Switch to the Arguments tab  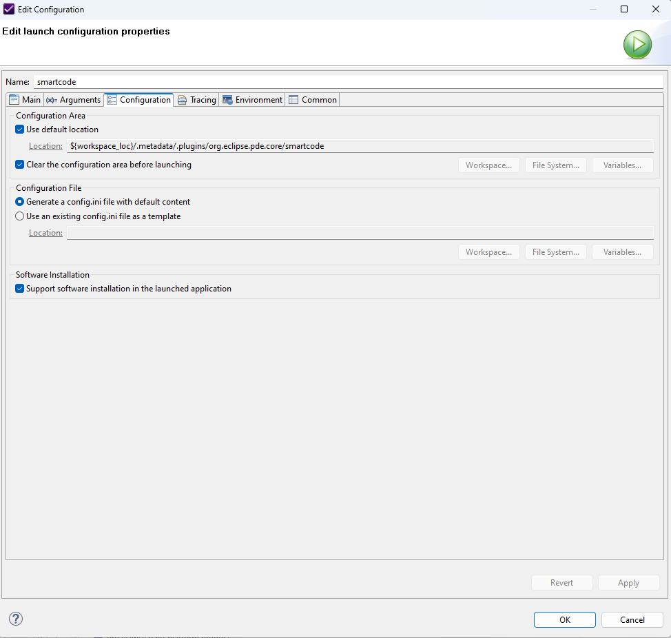click(74, 100)
